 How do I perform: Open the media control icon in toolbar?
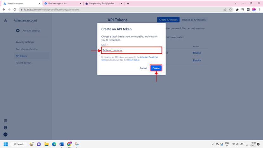tap(243, 9)
